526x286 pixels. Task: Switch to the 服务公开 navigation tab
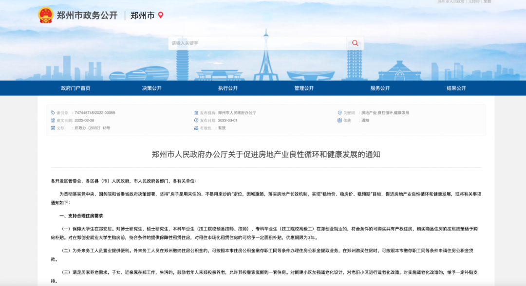[380, 88]
